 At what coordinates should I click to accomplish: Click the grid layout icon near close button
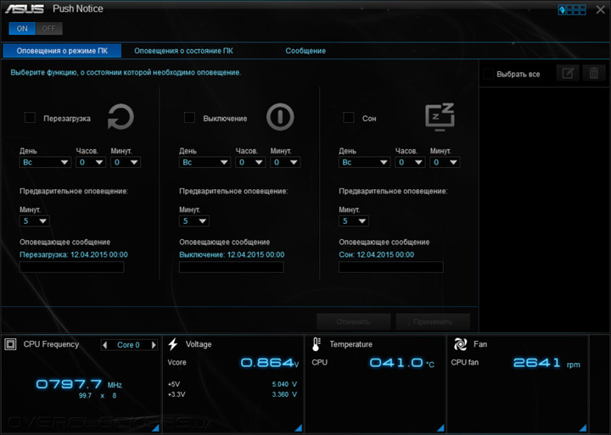pyautogui.click(x=572, y=9)
